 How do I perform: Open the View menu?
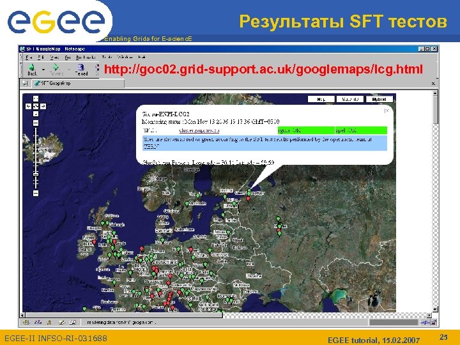point(54,57)
